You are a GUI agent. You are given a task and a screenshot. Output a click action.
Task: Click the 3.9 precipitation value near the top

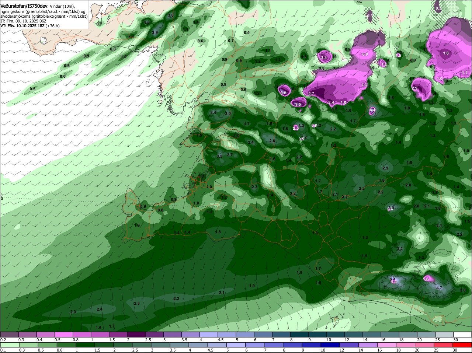(155, 33)
